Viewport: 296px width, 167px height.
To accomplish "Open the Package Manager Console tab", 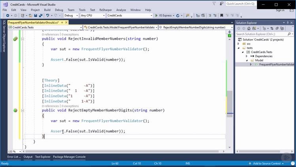I will click(69, 157).
